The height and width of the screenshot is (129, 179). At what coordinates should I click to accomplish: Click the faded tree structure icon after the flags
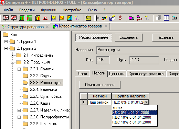coord(77,18)
